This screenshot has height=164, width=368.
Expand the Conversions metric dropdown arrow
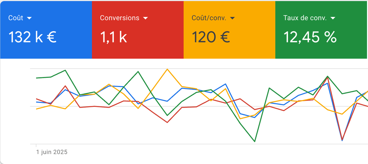145,18
